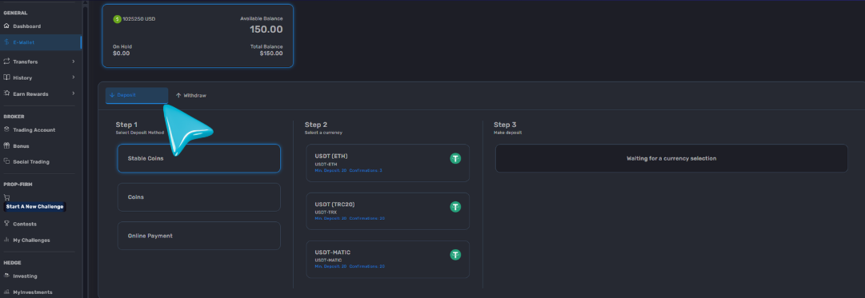The width and height of the screenshot is (865, 298).
Task: Click the shopping cart icon under Prop-Firm
Action: (6, 197)
